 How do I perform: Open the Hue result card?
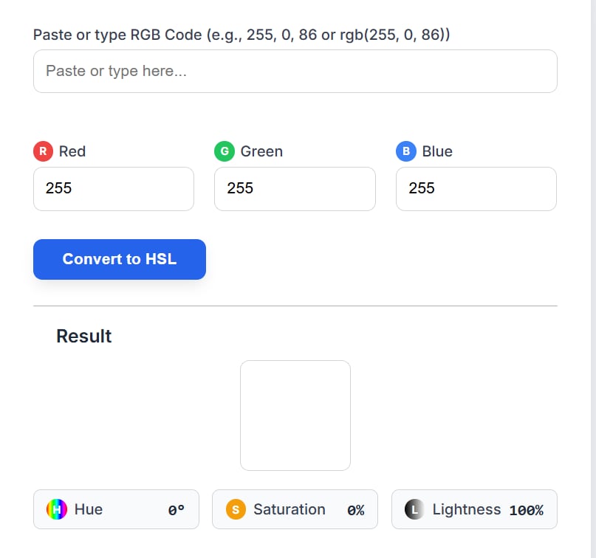116,509
